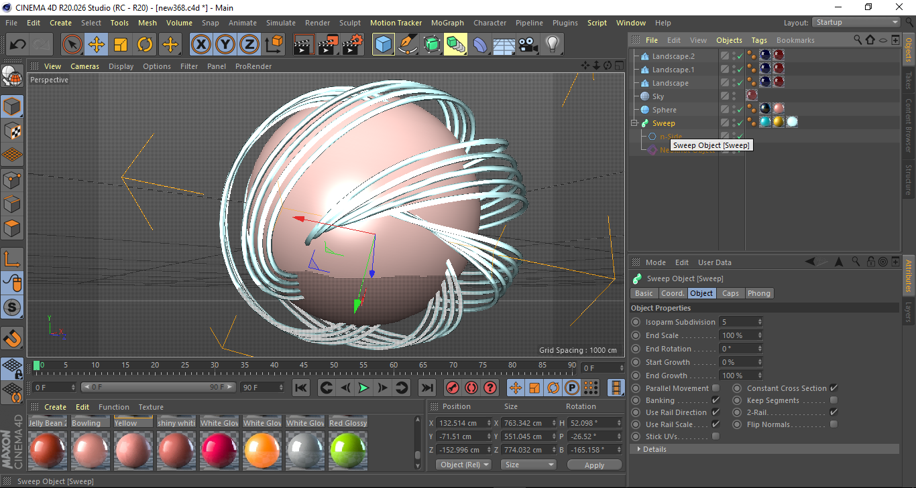Open the Layout dropdown showing Startup
This screenshot has width=916, height=488.
pyautogui.click(x=856, y=22)
